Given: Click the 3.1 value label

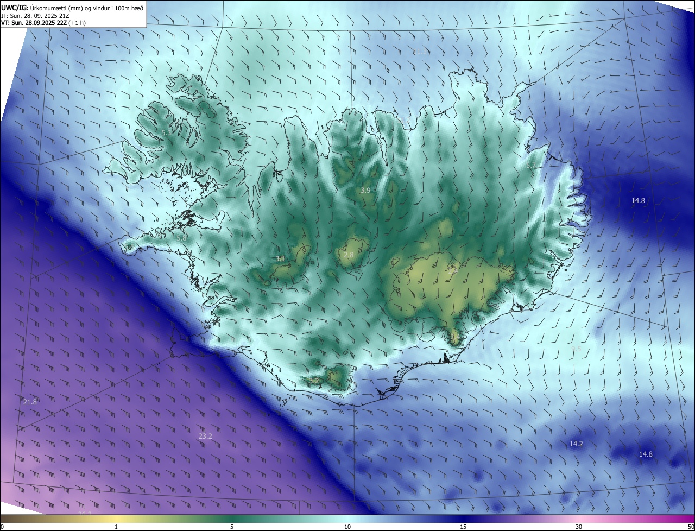Looking at the screenshot, I should point(280,259).
